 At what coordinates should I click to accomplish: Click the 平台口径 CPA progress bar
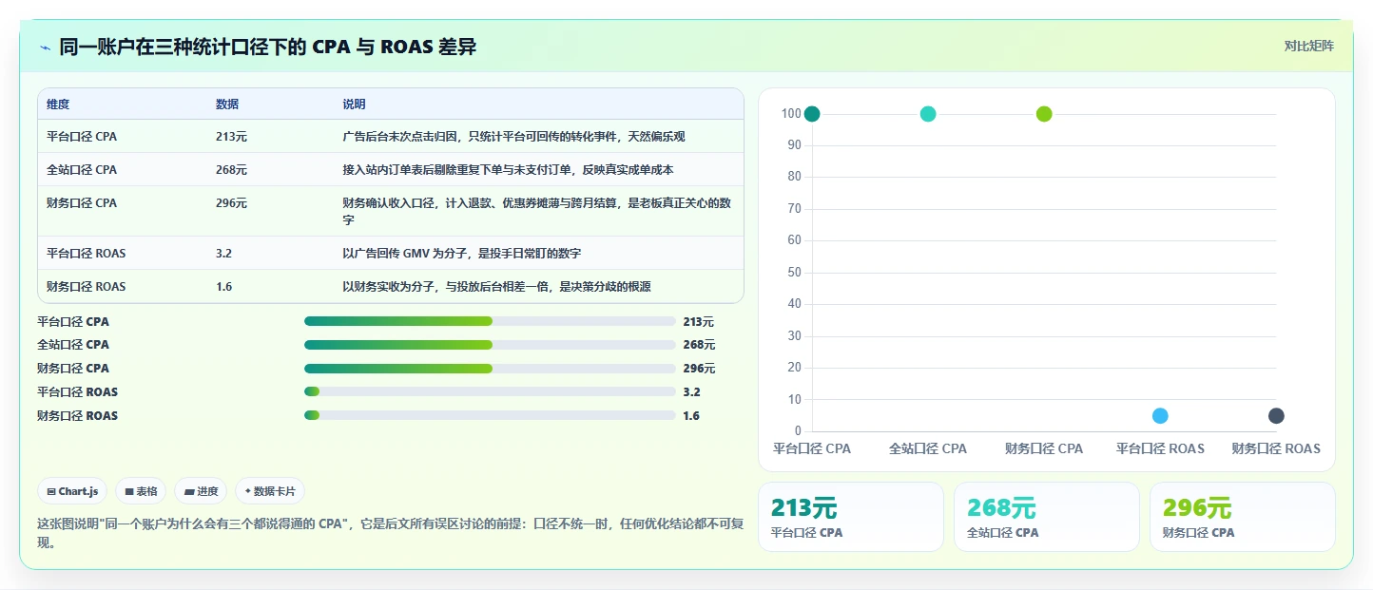pyautogui.click(x=490, y=321)
